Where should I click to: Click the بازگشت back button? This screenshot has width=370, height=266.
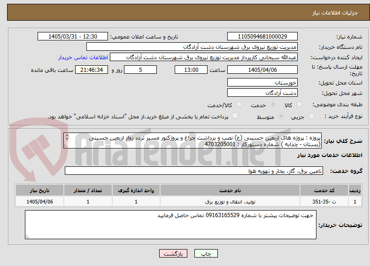pyautogui.click(x=173, y=253)
